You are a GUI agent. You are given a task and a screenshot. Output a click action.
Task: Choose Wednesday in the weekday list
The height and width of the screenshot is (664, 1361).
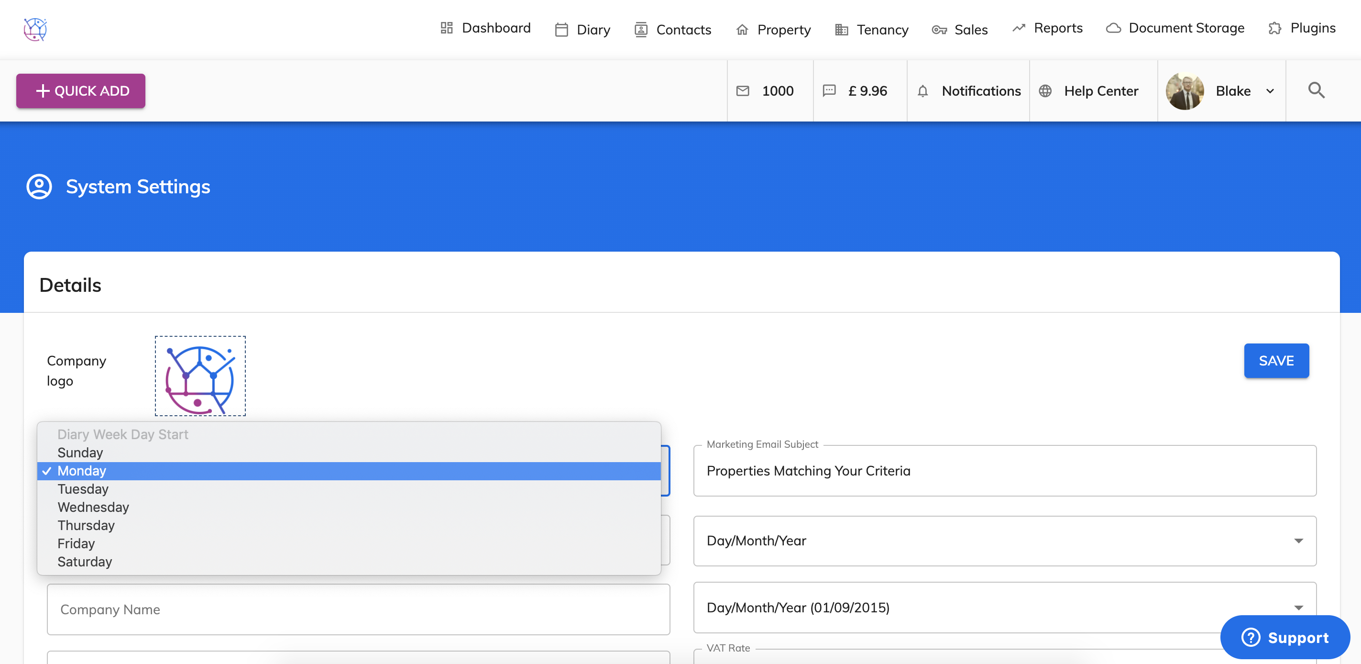[93, 507]
